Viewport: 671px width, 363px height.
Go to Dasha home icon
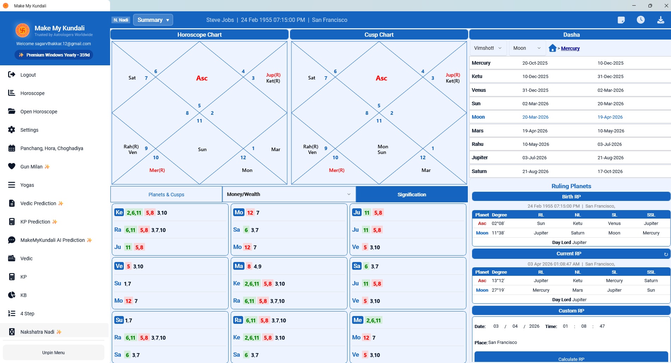coord(552,48)
